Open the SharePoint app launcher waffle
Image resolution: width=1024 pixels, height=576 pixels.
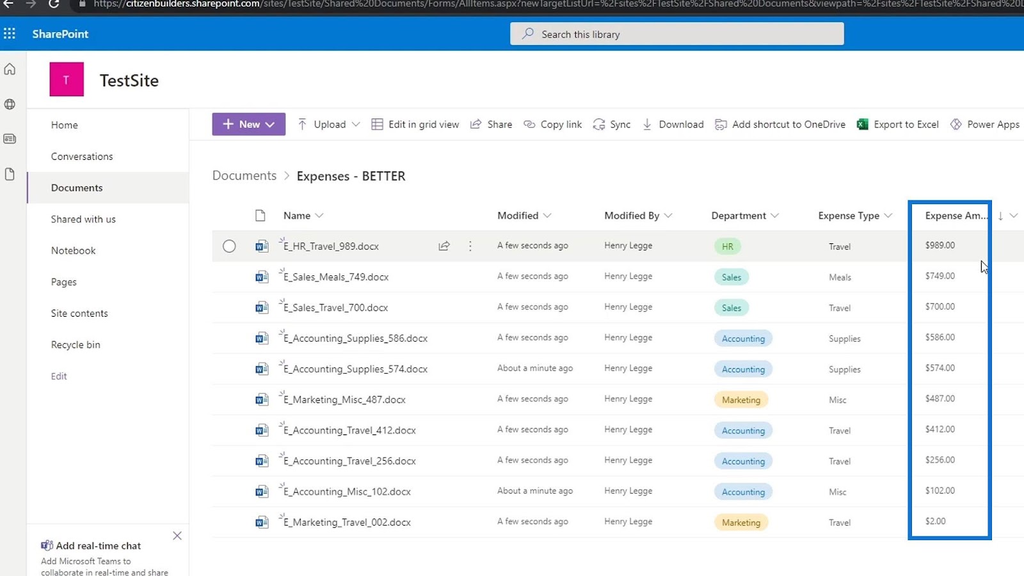[x=10, y=34]
